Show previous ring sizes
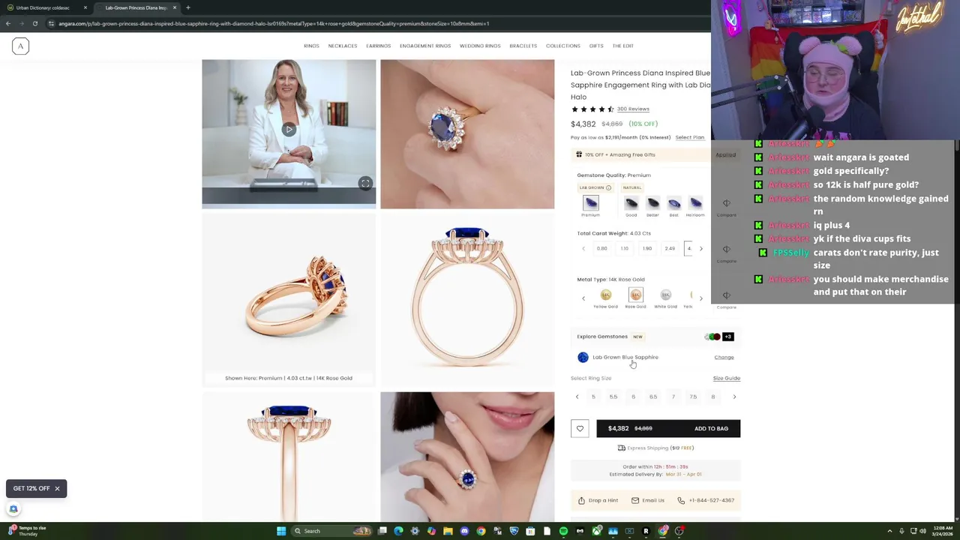Viewport: 960px width, 540px height. [577, 397]
